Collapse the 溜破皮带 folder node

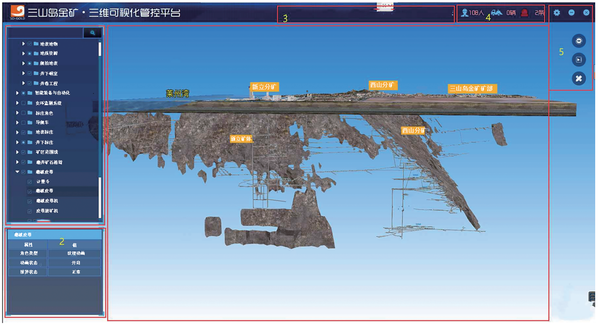tap(17, 172)
